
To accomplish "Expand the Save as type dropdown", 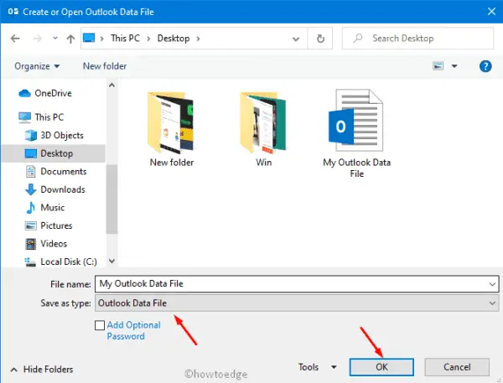I will (490, 303).
